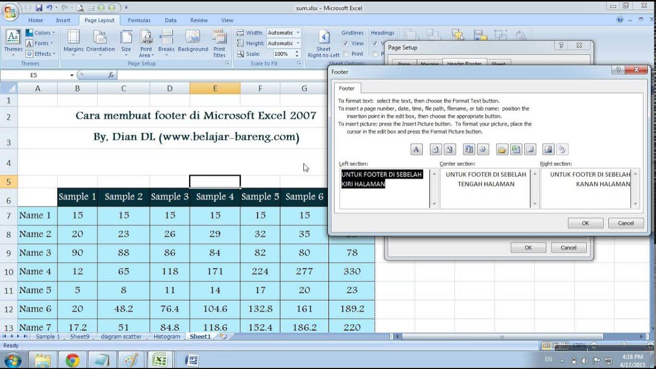Image resolution: width=656 pixels, height=369 pixels.
Task: Open the Width Automatic dropdown
Action: coord(298,33)
